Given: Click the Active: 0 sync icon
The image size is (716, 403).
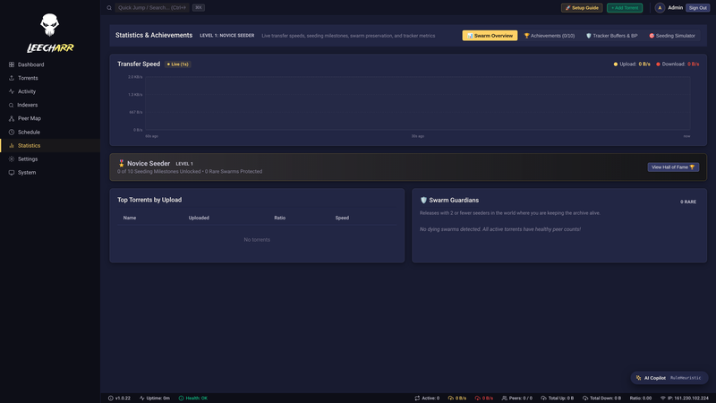Looking at the screenshot, I should pos(417,399).
